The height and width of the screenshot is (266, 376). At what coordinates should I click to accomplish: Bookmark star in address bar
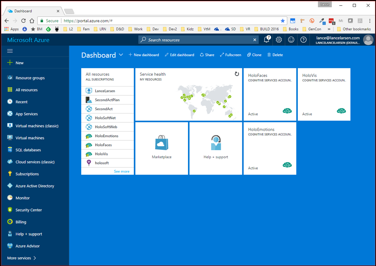click(283, 21)
